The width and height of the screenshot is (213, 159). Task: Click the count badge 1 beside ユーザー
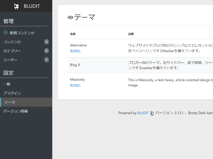tap(46, 60)
